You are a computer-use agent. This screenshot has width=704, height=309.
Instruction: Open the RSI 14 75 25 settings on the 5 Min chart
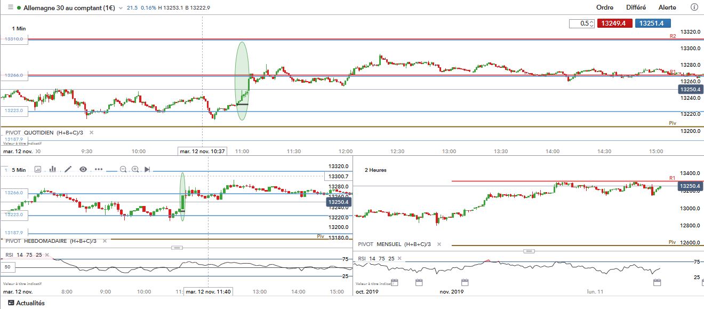(23, 255)
